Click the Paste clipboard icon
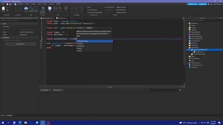This screenshot has width=223, height=125. 3,9
